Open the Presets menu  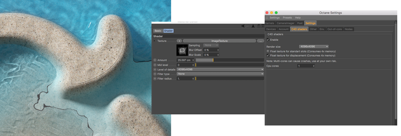[287, 18]
